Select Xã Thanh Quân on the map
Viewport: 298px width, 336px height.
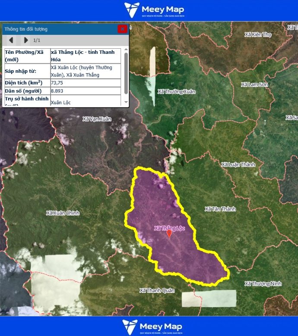coord(157,290)
